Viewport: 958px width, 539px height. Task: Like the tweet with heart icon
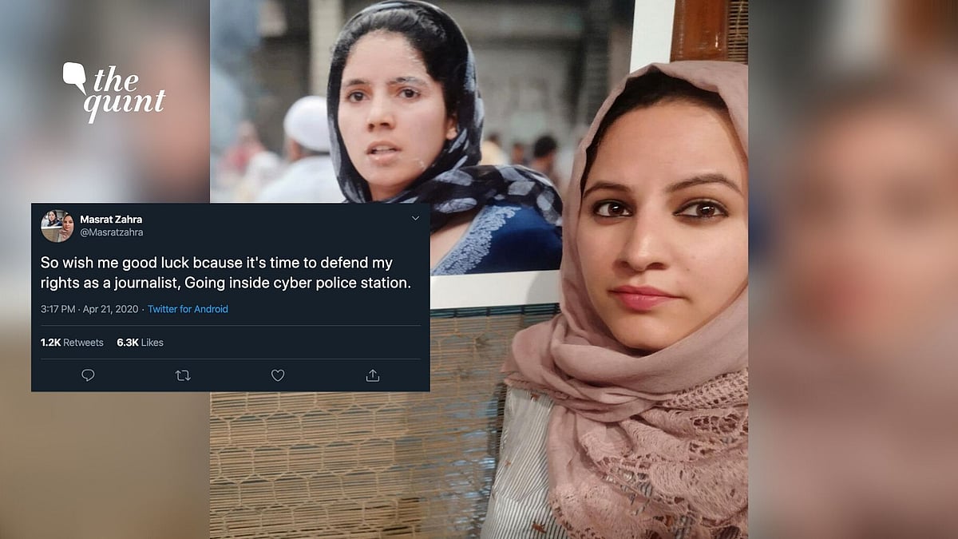pos(278,375)
